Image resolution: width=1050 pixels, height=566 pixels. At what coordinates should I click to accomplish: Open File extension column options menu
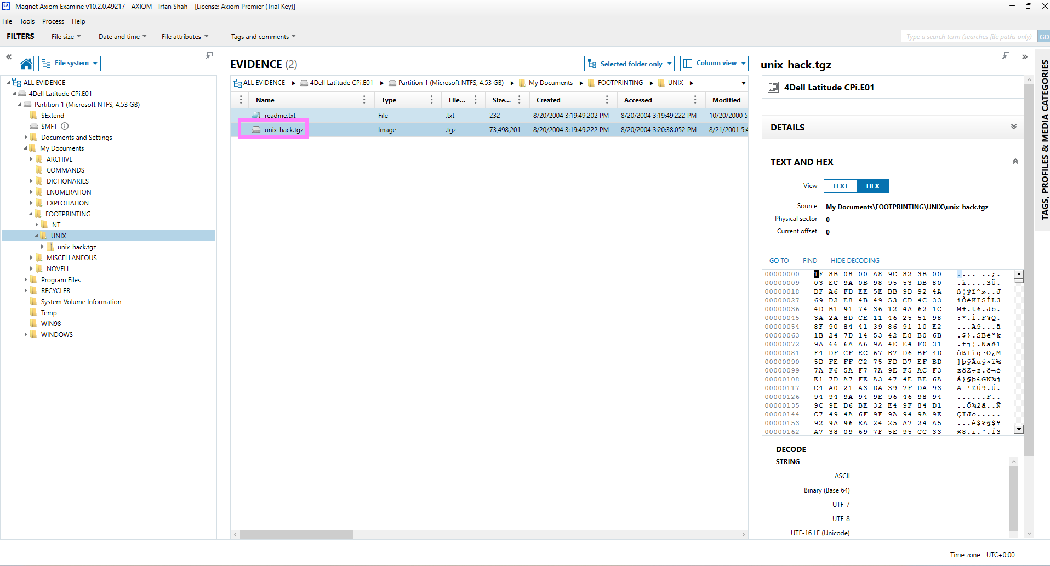coord(475,100)
